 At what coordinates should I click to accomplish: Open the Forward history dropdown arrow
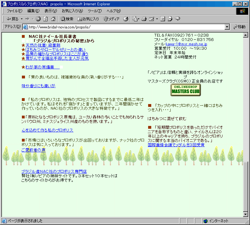(x=33, y=19)
